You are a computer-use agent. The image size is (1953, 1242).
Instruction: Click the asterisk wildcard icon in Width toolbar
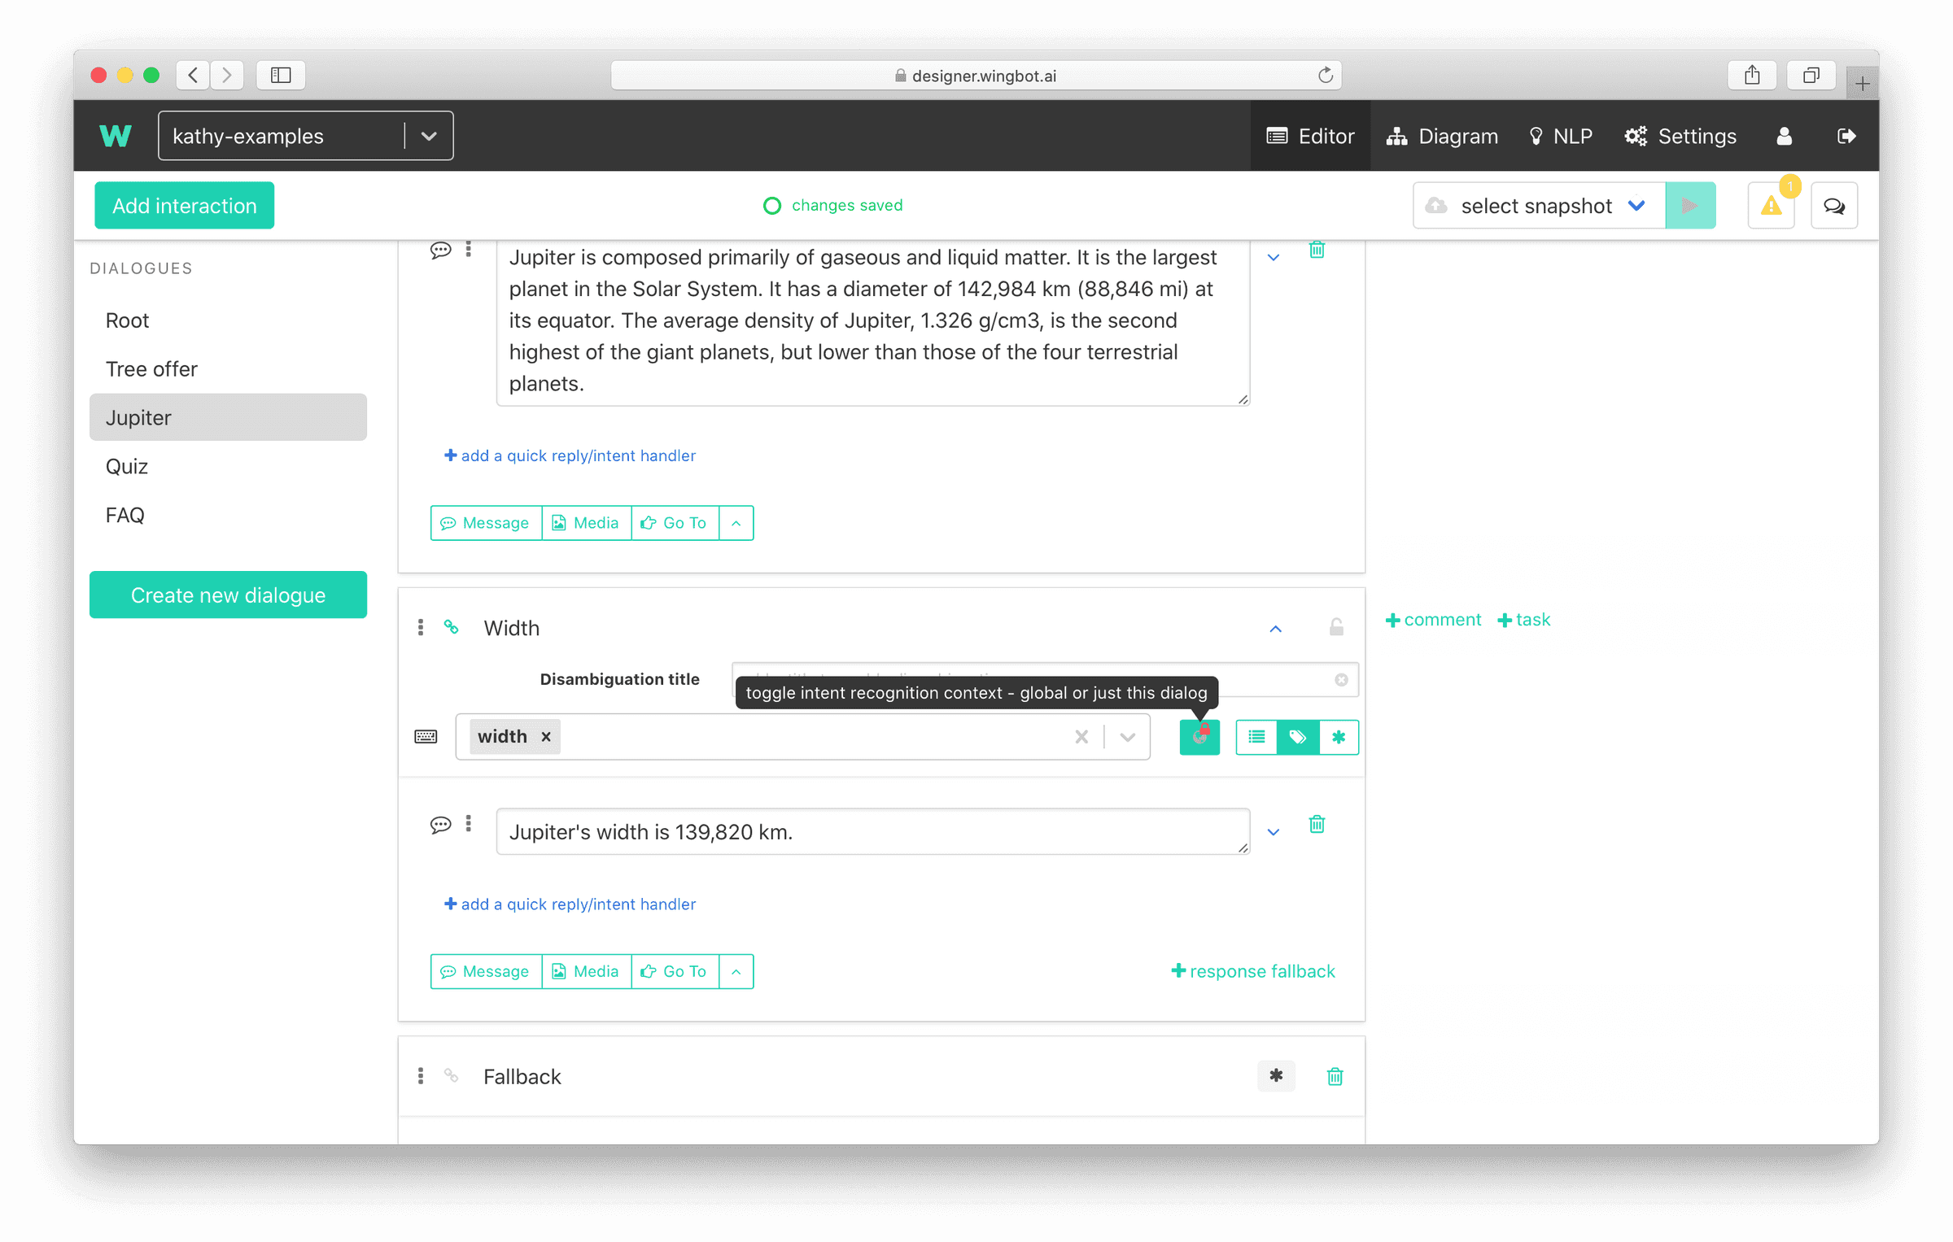pos(1338,737)
